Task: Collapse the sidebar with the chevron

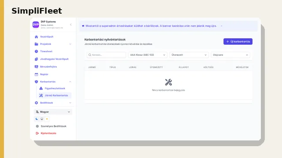Action: coord(70,25)
